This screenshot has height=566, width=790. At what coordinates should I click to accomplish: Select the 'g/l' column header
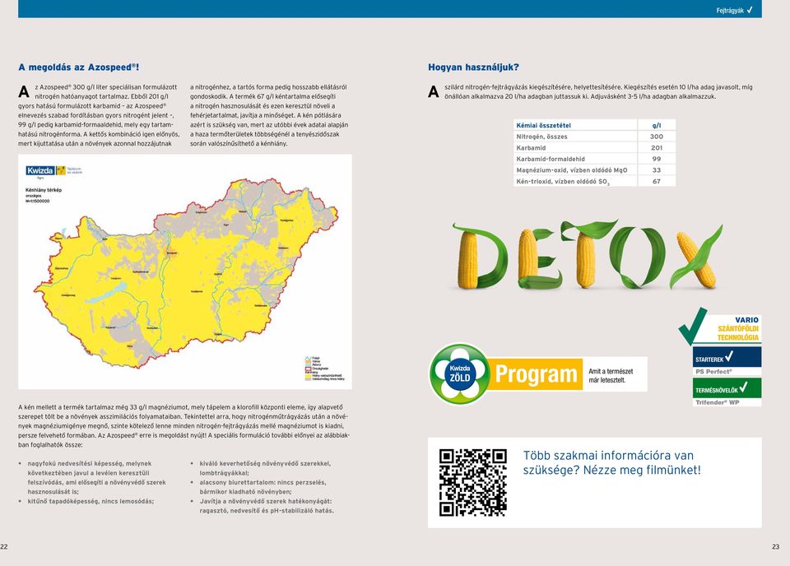point(656,125)
